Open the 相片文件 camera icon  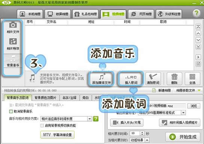tap(13, 25)
